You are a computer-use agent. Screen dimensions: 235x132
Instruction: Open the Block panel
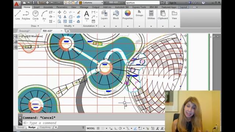116,15
